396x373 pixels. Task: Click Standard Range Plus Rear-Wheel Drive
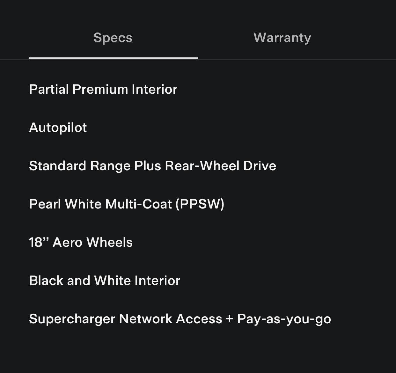click(x=152, y=166)
